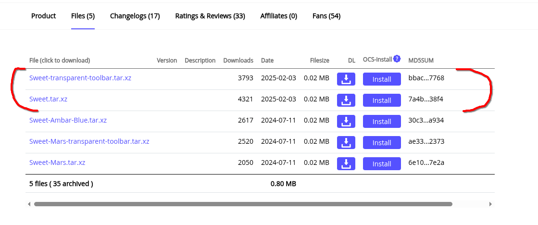Open the Sweet-Mars-transparent-toolbar.tar.xz file link
The image size is (538, 225).
coord(89,141)
